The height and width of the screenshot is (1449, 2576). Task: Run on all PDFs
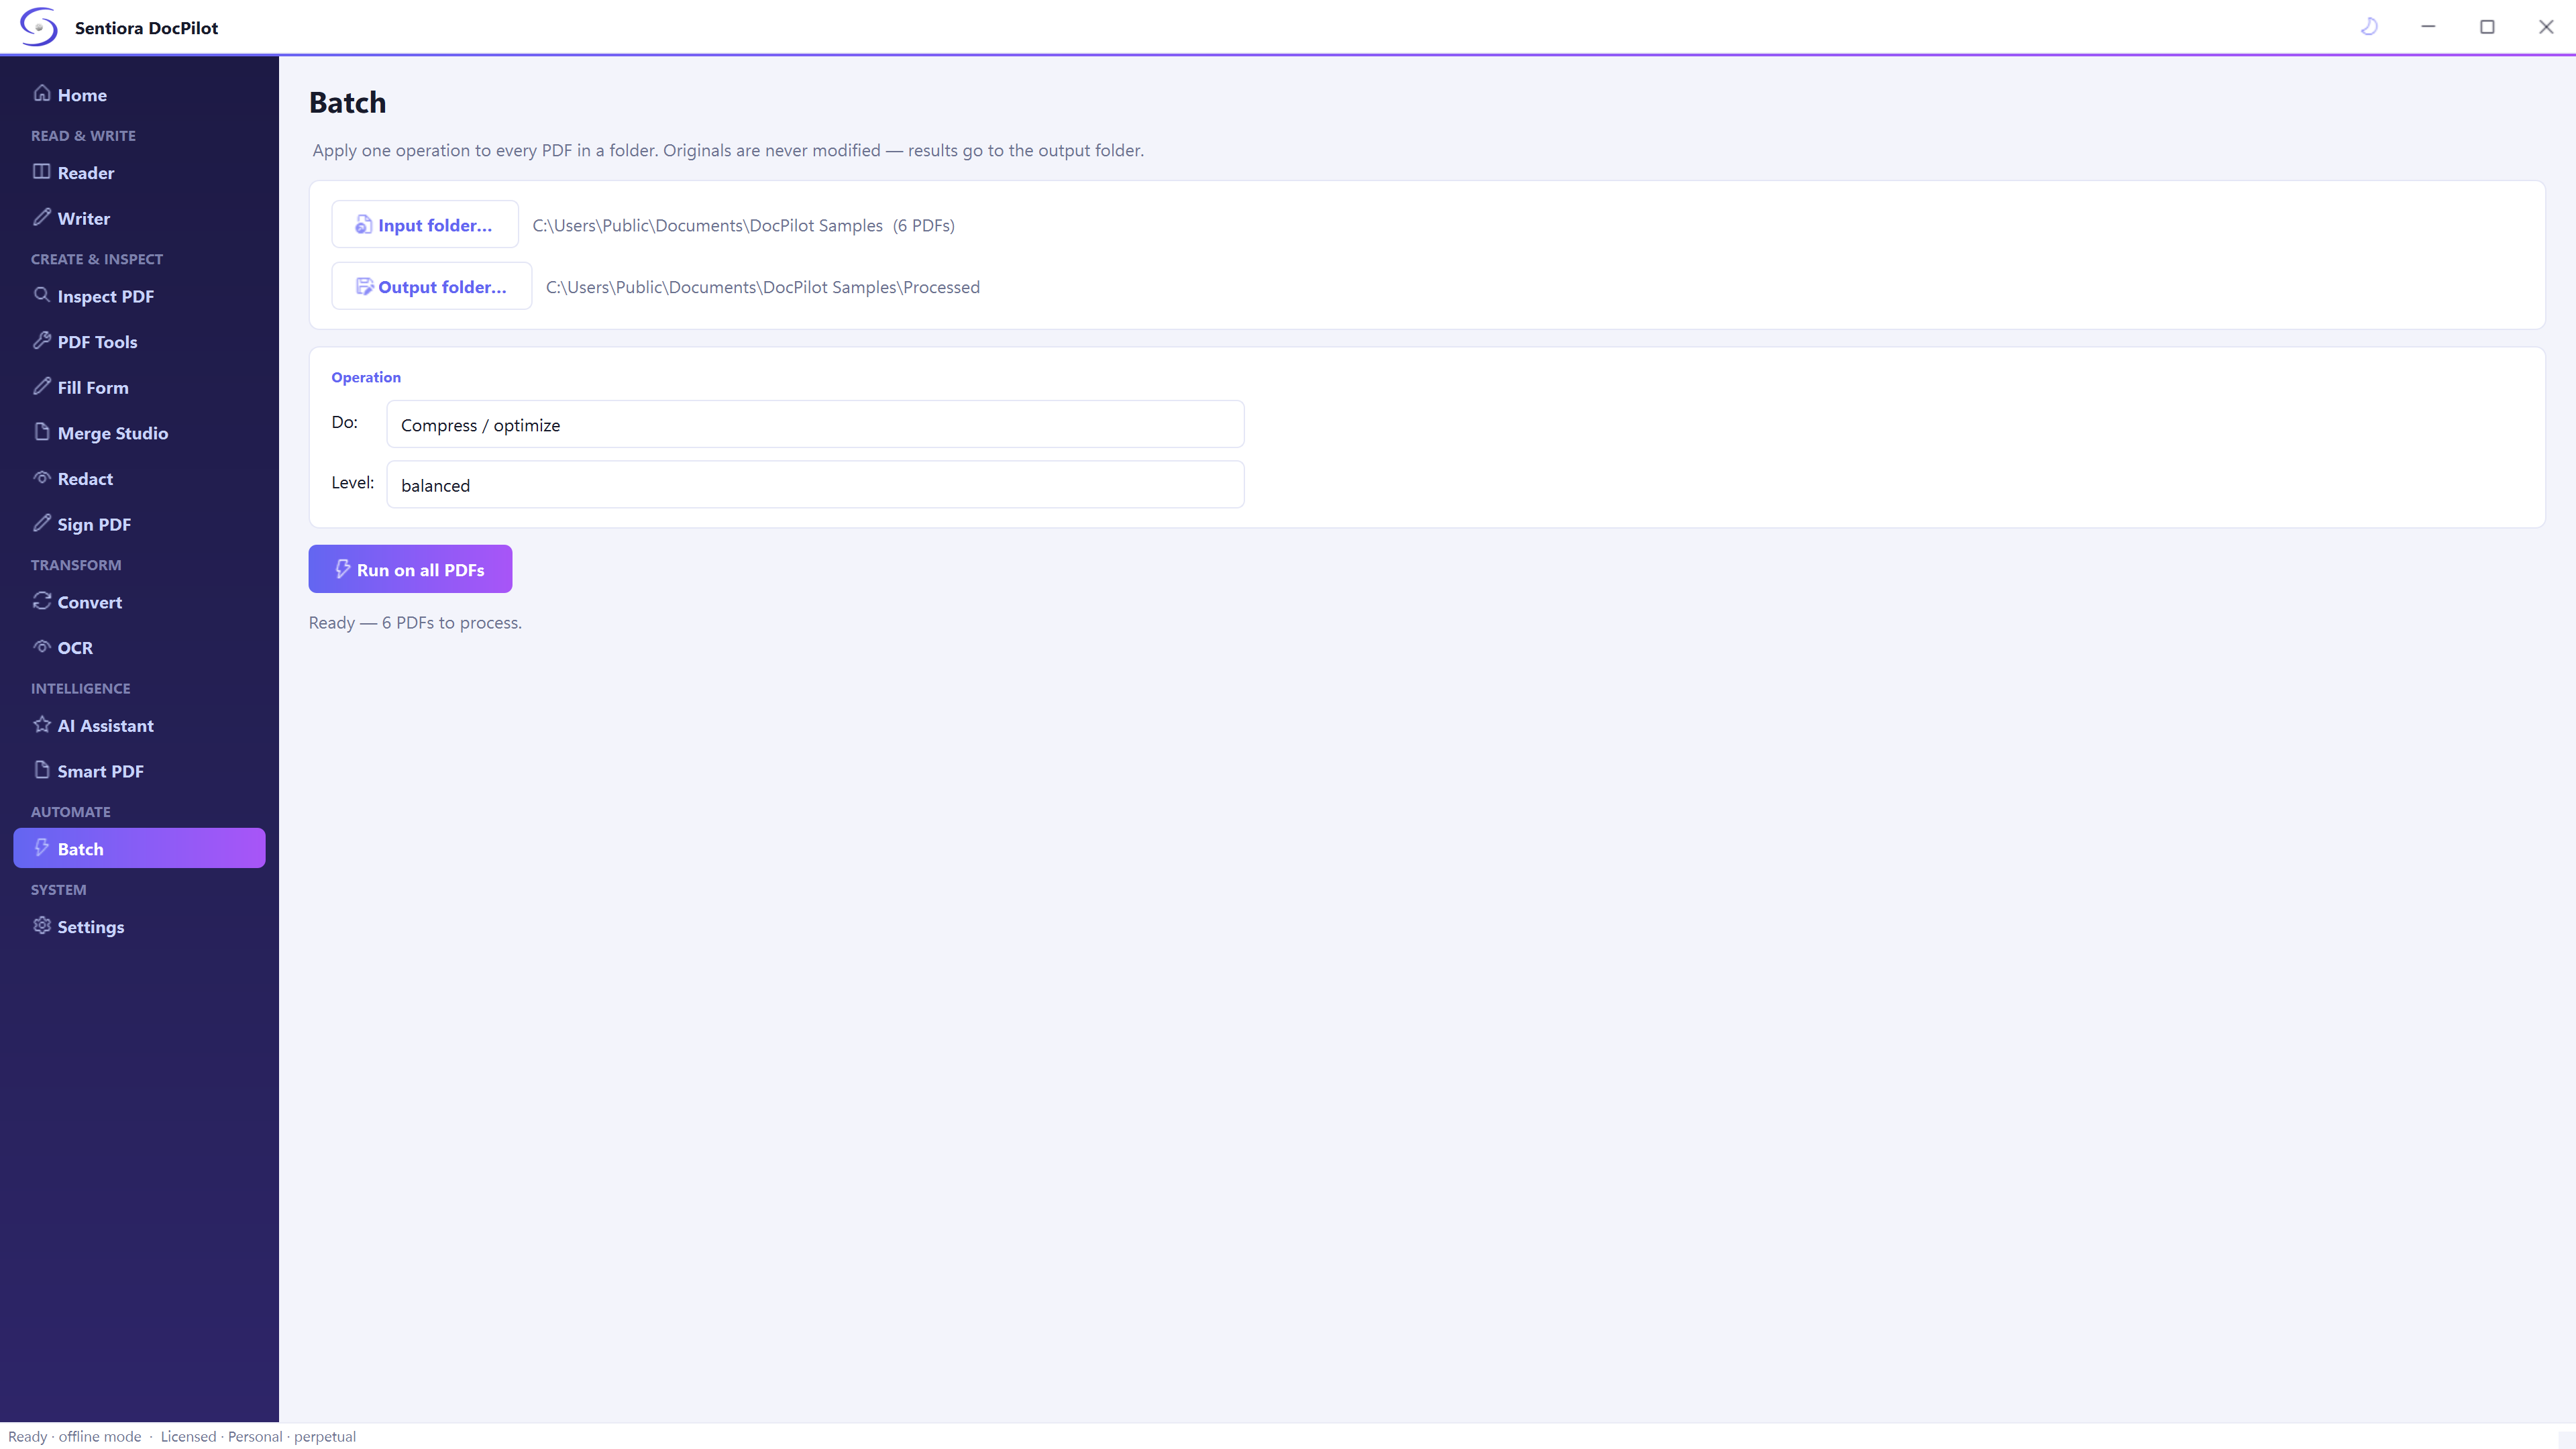tap(410, 569)
